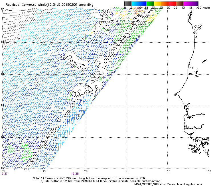Viewport: 211px width, 186px height.
Task: Click the '>50 knots' legend label
Action: (203, 8)
